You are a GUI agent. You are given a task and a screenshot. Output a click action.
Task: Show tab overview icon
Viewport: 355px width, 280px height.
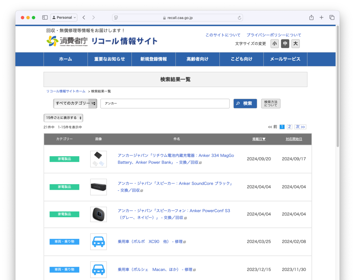click(x=332, y=17)
